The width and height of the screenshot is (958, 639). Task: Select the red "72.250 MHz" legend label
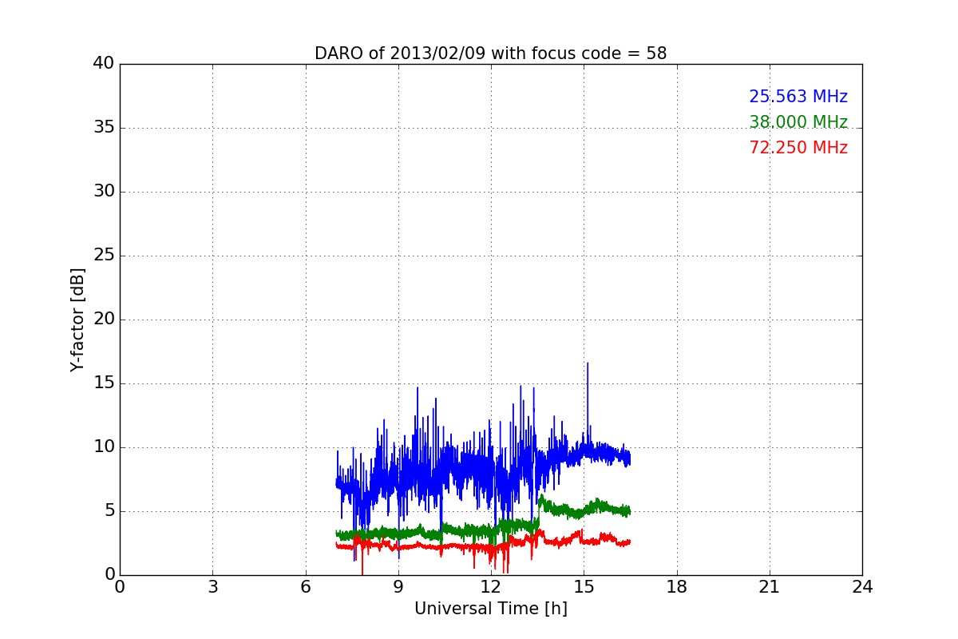click(x=798, y=148)
